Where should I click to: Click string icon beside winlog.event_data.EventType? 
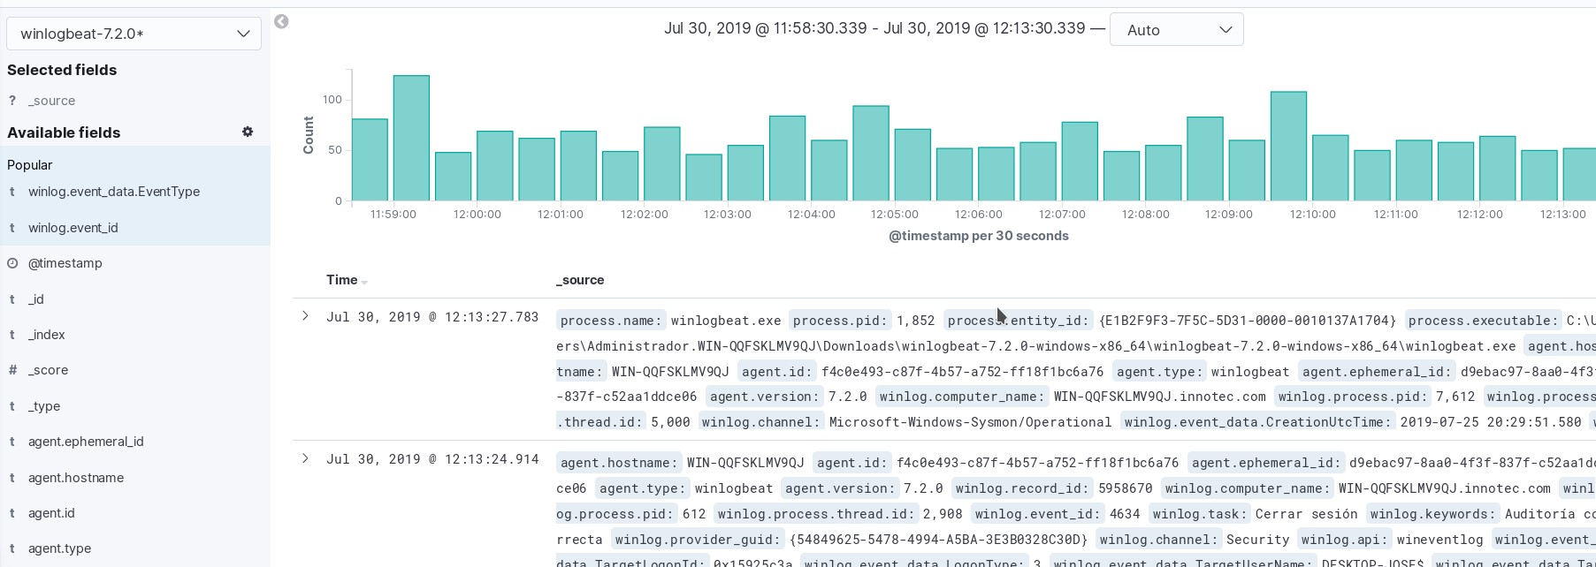[x=12, y=192]
